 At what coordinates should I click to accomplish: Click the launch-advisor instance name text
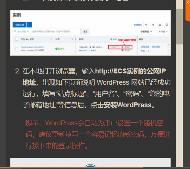tap(32, 50)
